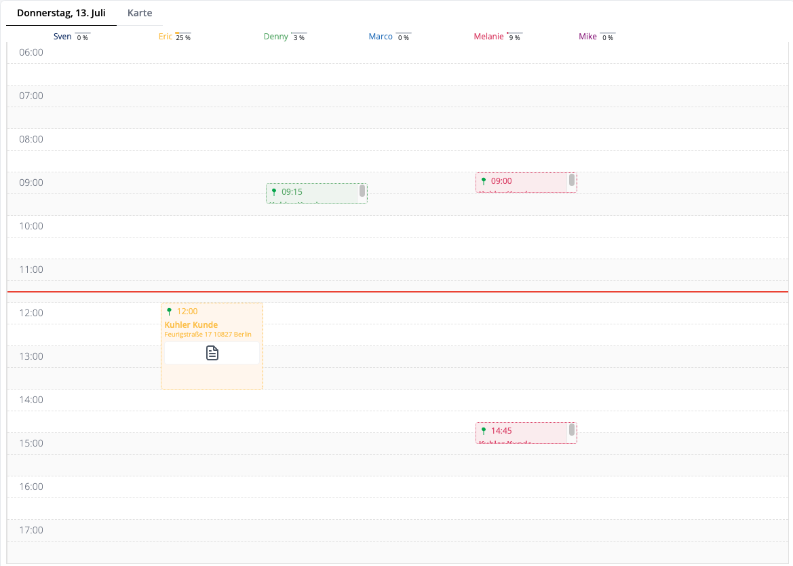This screenshot has height=566, width=793.
Task: Click the pin icon on the 14:45 appointment
Action: tap(483, 430)
